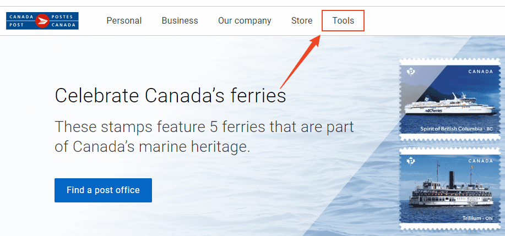This screenshot has width=505, height=236.
Task: Open the Business menu
Action: [x=180, y=21]
